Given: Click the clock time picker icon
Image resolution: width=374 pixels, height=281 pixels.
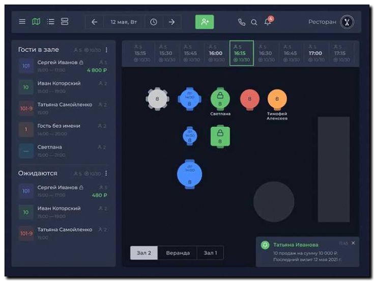Looking at the screenshot, I should pos(153,22).
